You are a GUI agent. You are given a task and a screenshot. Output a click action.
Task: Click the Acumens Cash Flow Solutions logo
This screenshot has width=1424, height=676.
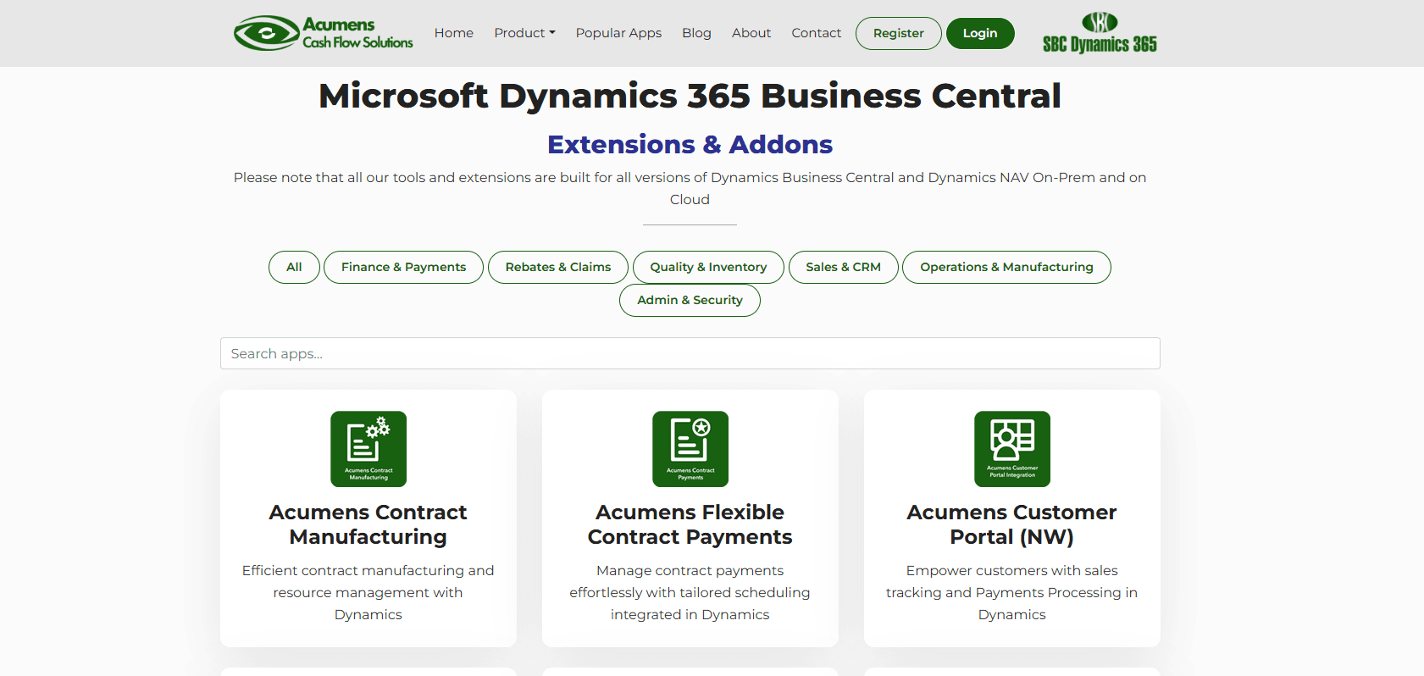[x=324, y=33]
